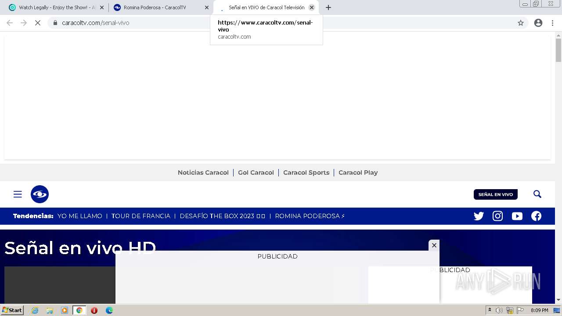Viewport: 562px width, 316px height.
Task: Select the Señal en VIVO de Caracol tab
Action: (x=266, y=7)
